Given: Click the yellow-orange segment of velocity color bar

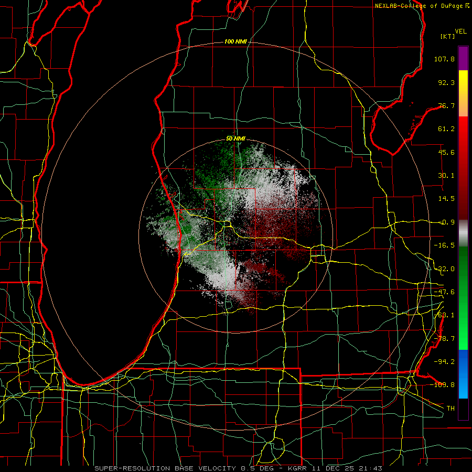Looking at the screenshot, I should pyautogui.click(x=463, y=93).
